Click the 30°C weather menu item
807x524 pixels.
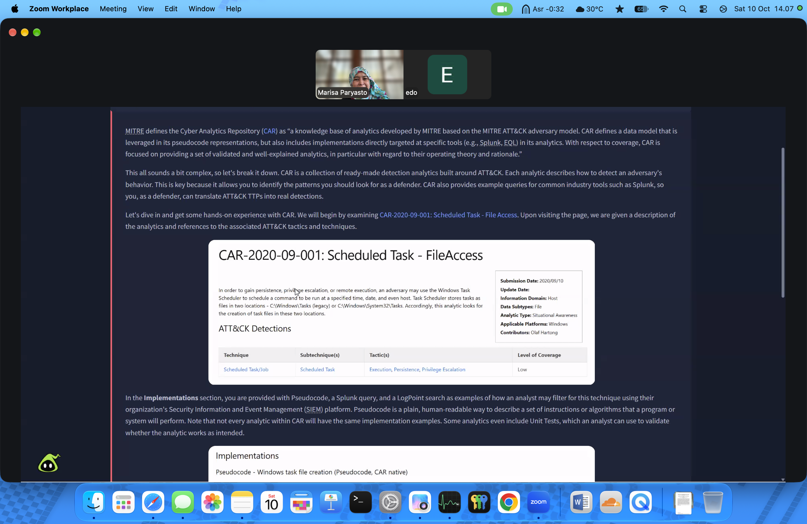[589, 9]
